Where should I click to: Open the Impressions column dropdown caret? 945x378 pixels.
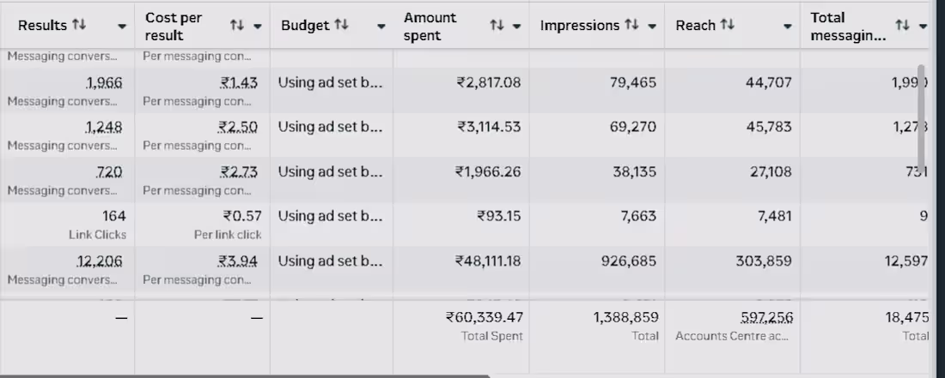click(x=653, y=27)
